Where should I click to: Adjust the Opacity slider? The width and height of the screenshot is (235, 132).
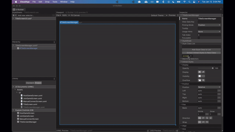tap(213, 68)
